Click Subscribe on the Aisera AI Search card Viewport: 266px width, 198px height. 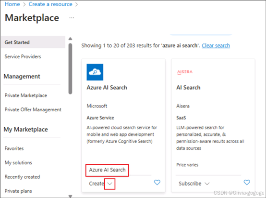coord(190,184)
